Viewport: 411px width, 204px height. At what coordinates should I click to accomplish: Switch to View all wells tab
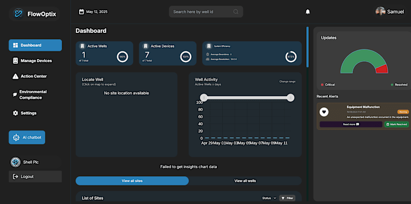(x=245, y=181)
